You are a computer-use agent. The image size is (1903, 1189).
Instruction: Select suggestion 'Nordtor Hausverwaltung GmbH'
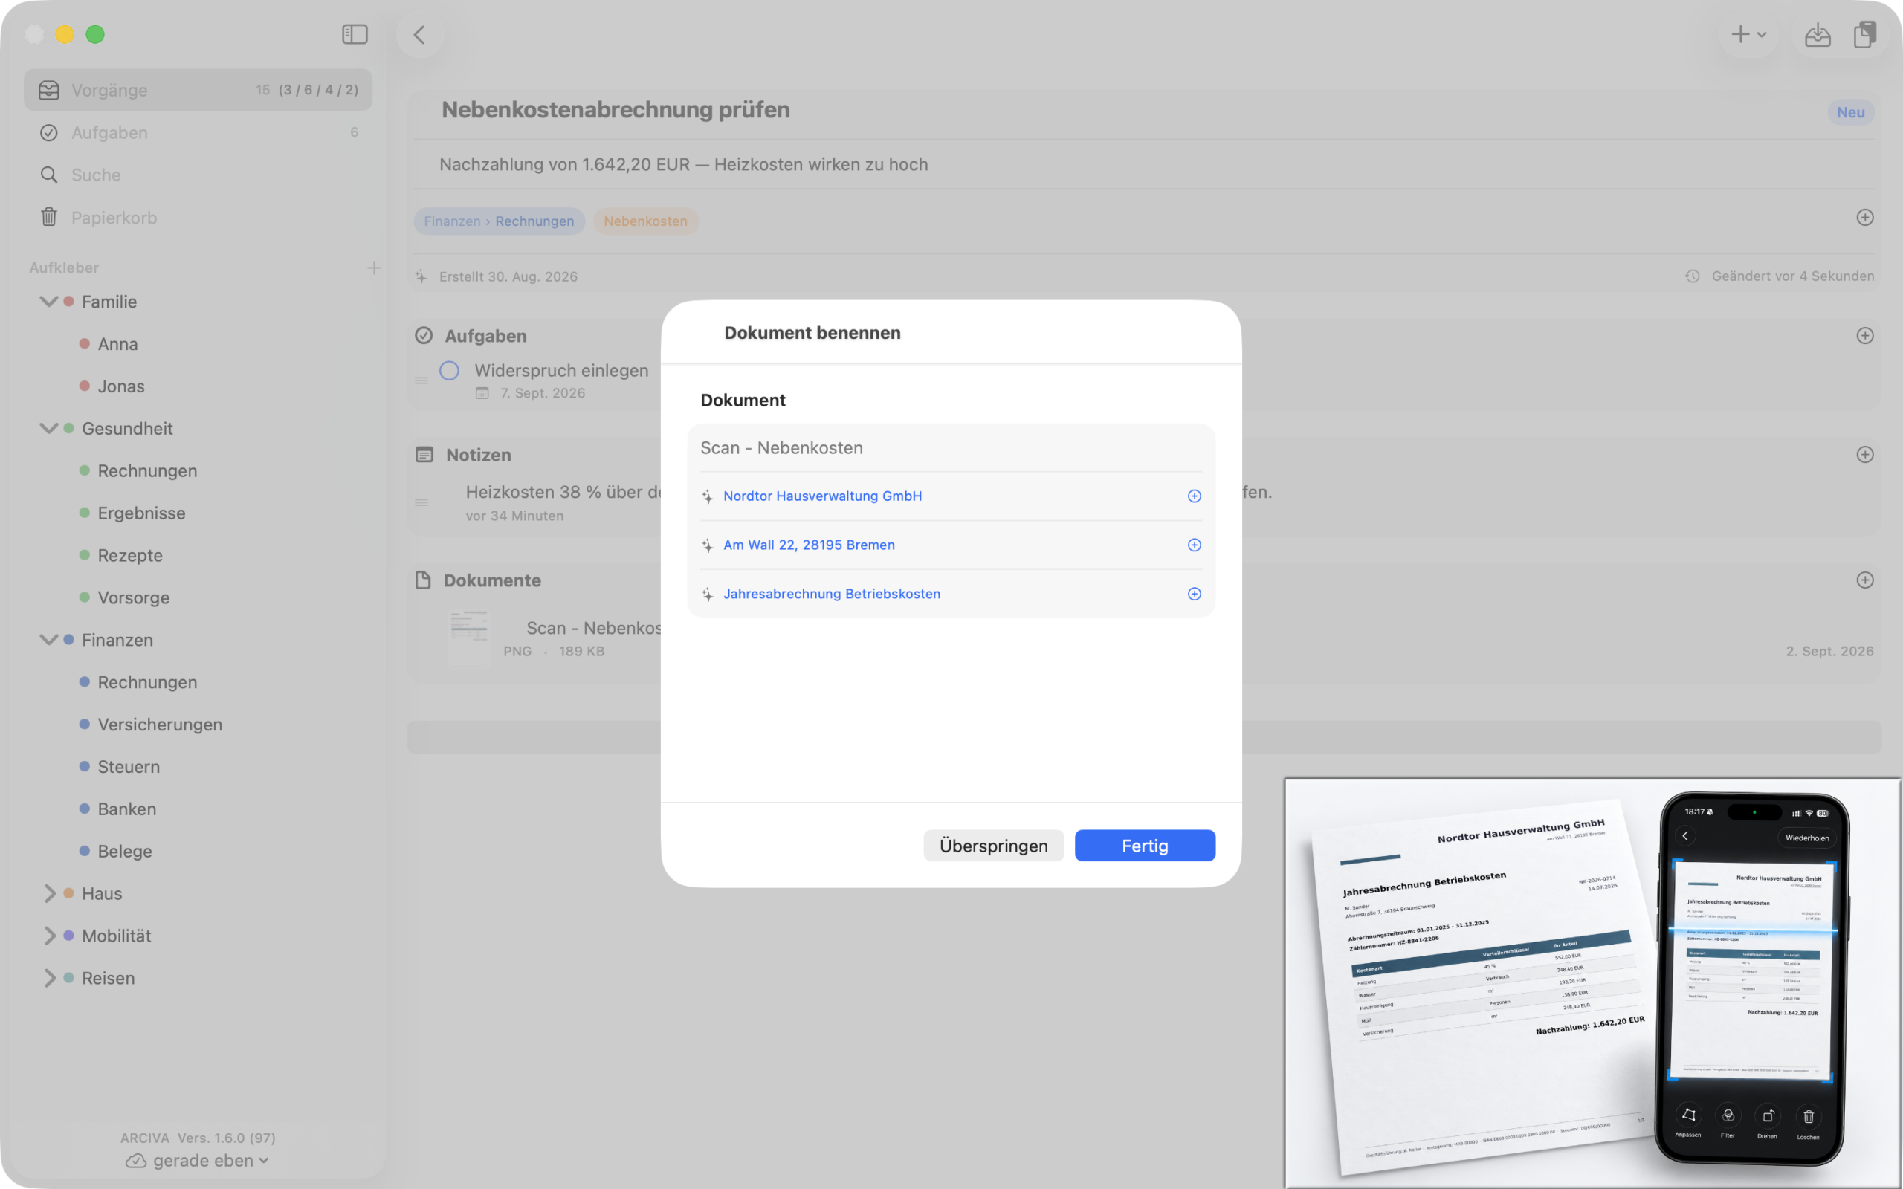tap(823, 496)
